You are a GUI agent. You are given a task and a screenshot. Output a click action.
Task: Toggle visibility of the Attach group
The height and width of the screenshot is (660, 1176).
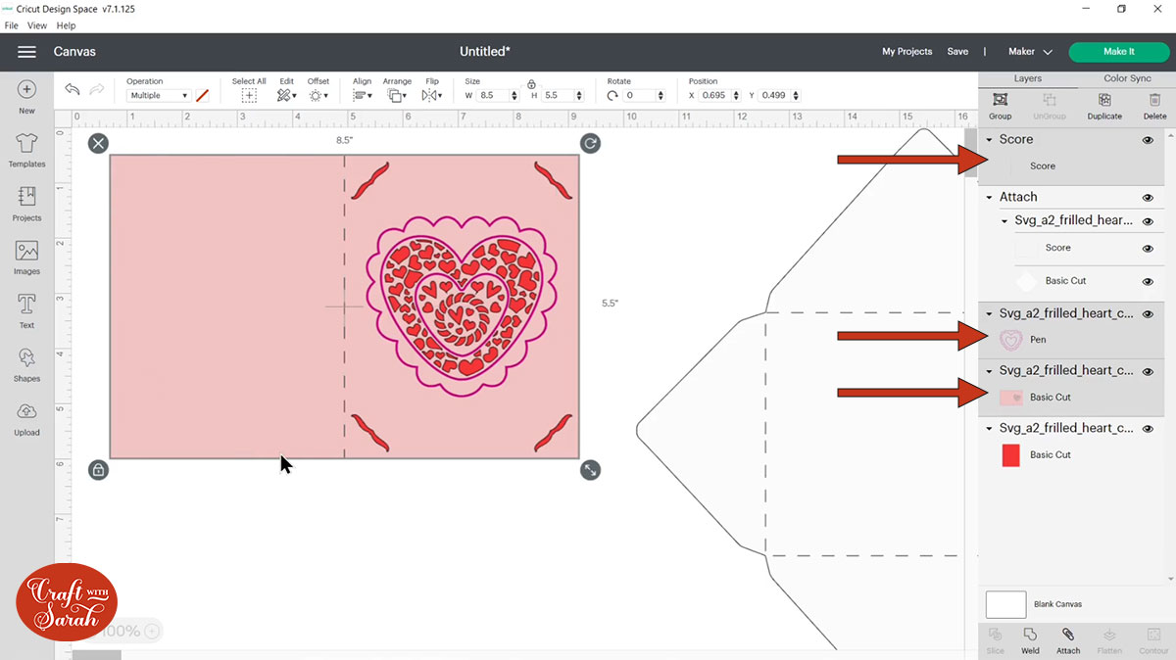(x=1148, y=198)
